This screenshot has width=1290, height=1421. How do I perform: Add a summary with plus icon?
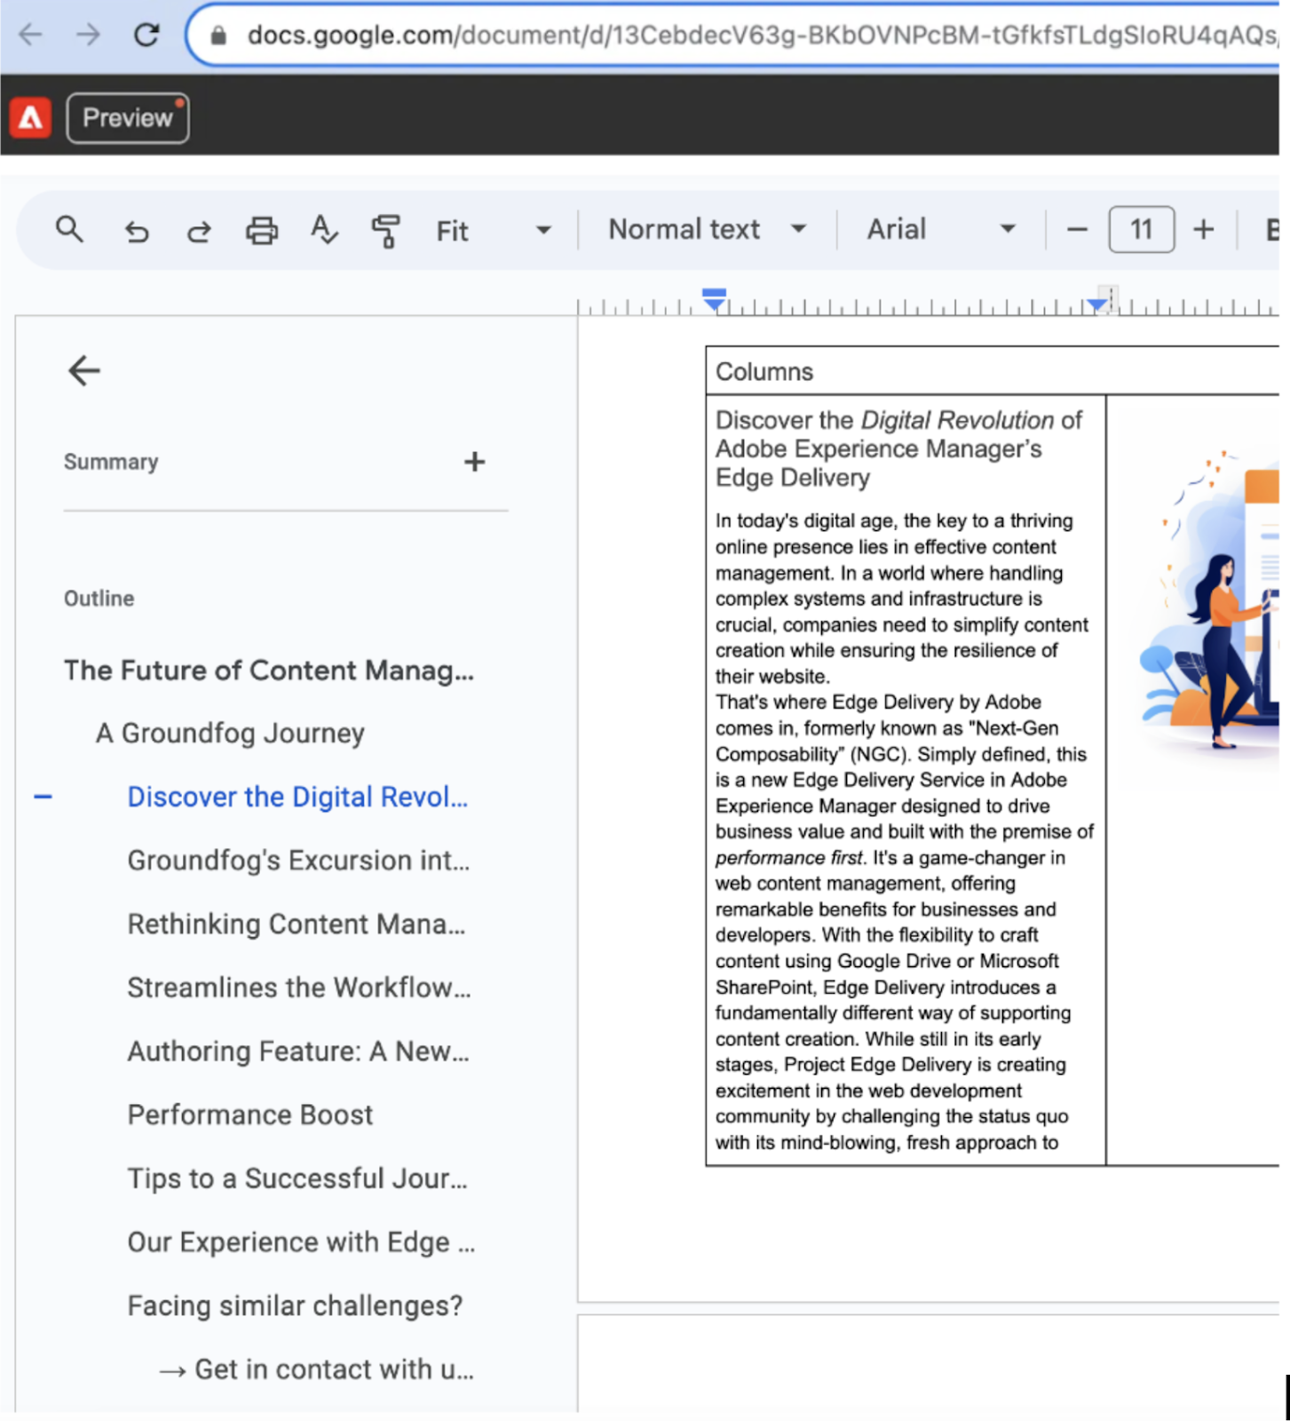(474, 462)
